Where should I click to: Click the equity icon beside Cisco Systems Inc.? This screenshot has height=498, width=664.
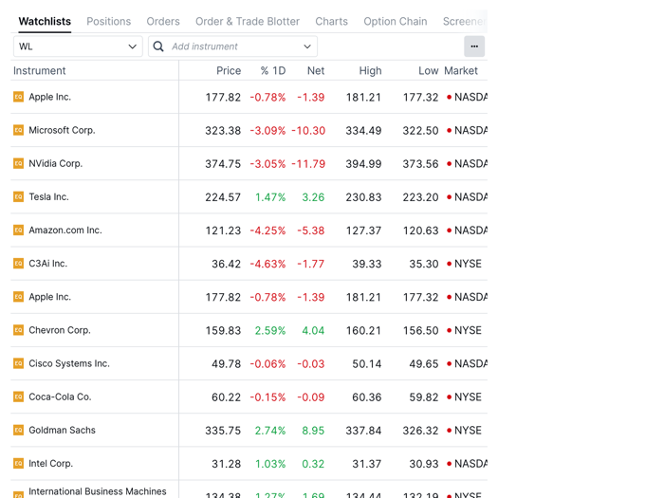pyautogui.click(x=18, y=363)
